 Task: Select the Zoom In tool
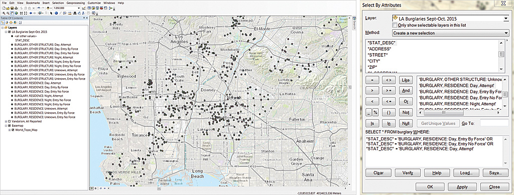4,13
